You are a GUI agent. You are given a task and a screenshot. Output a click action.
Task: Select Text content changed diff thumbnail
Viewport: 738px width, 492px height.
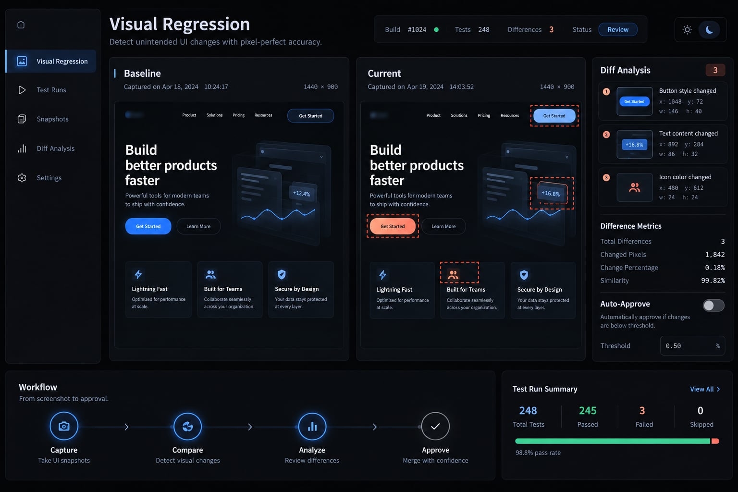tap(634, 144)
